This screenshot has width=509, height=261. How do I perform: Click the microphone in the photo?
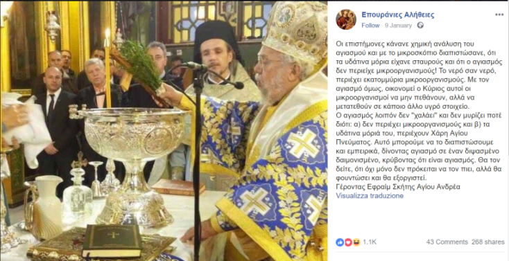(x=196, y=66)
